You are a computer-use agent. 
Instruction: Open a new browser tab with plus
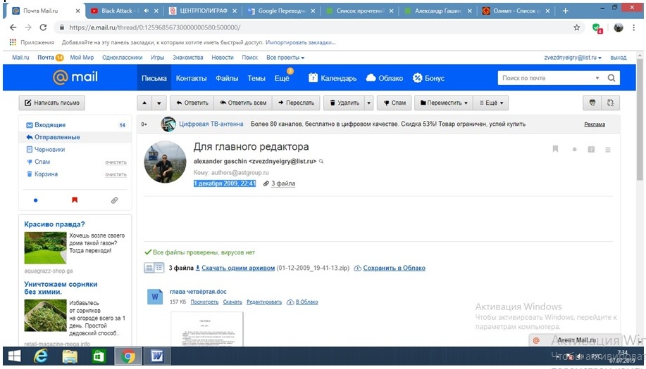tap(565, 11)
